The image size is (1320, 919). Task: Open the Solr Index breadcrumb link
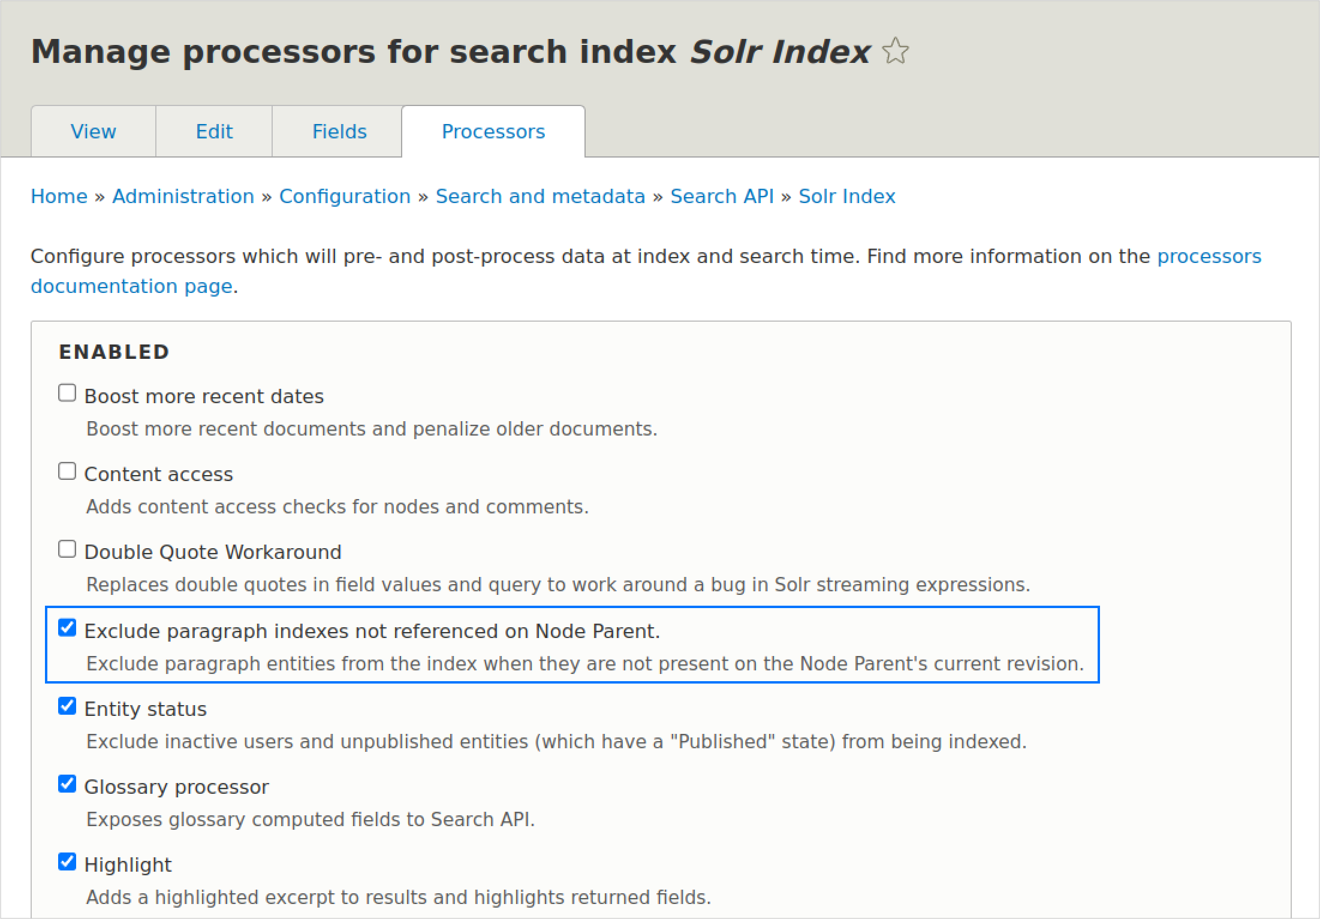(847, 197)
